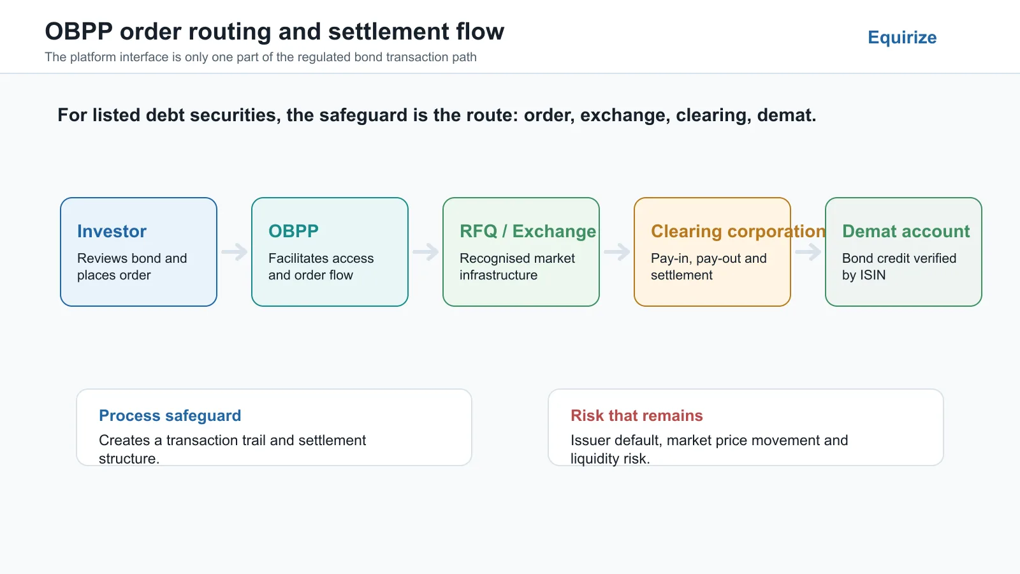Select the Demat account box
The height and width of the screenshot is (574, 1020).
[x=904, y=252]
